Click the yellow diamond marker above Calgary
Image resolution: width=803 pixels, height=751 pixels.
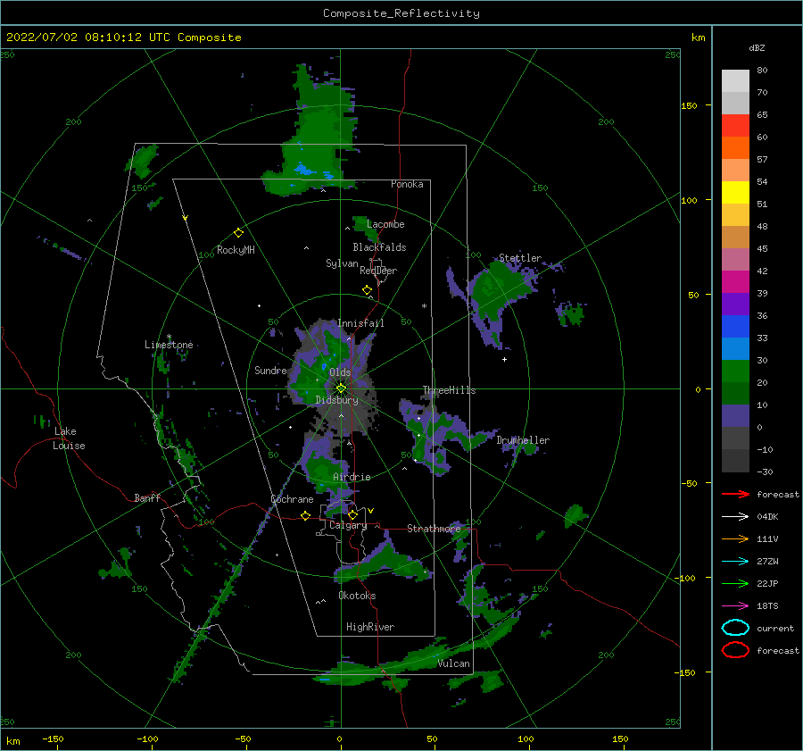tap(352, 514)
